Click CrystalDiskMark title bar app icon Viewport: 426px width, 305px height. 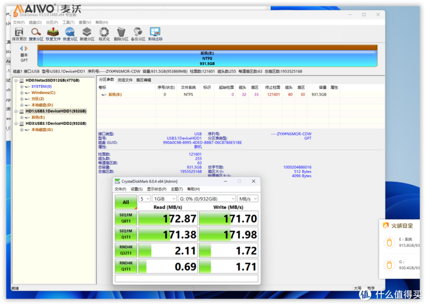(117, 181)
